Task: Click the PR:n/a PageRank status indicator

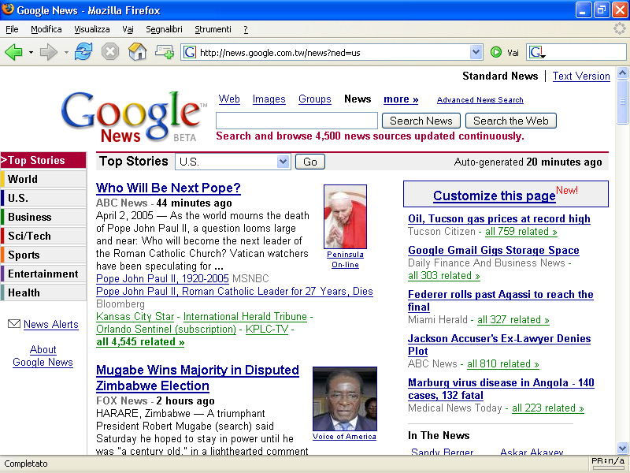Action: coord(608,464)
